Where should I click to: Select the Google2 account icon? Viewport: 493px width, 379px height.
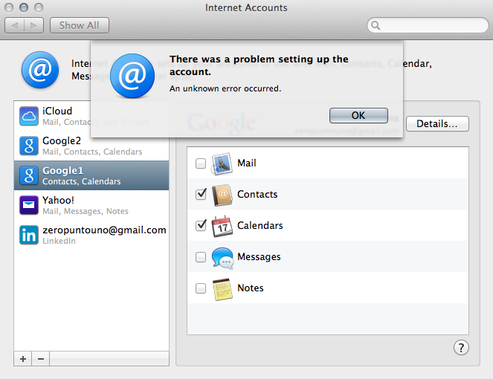pyautogui.click(x=29, y=146)
